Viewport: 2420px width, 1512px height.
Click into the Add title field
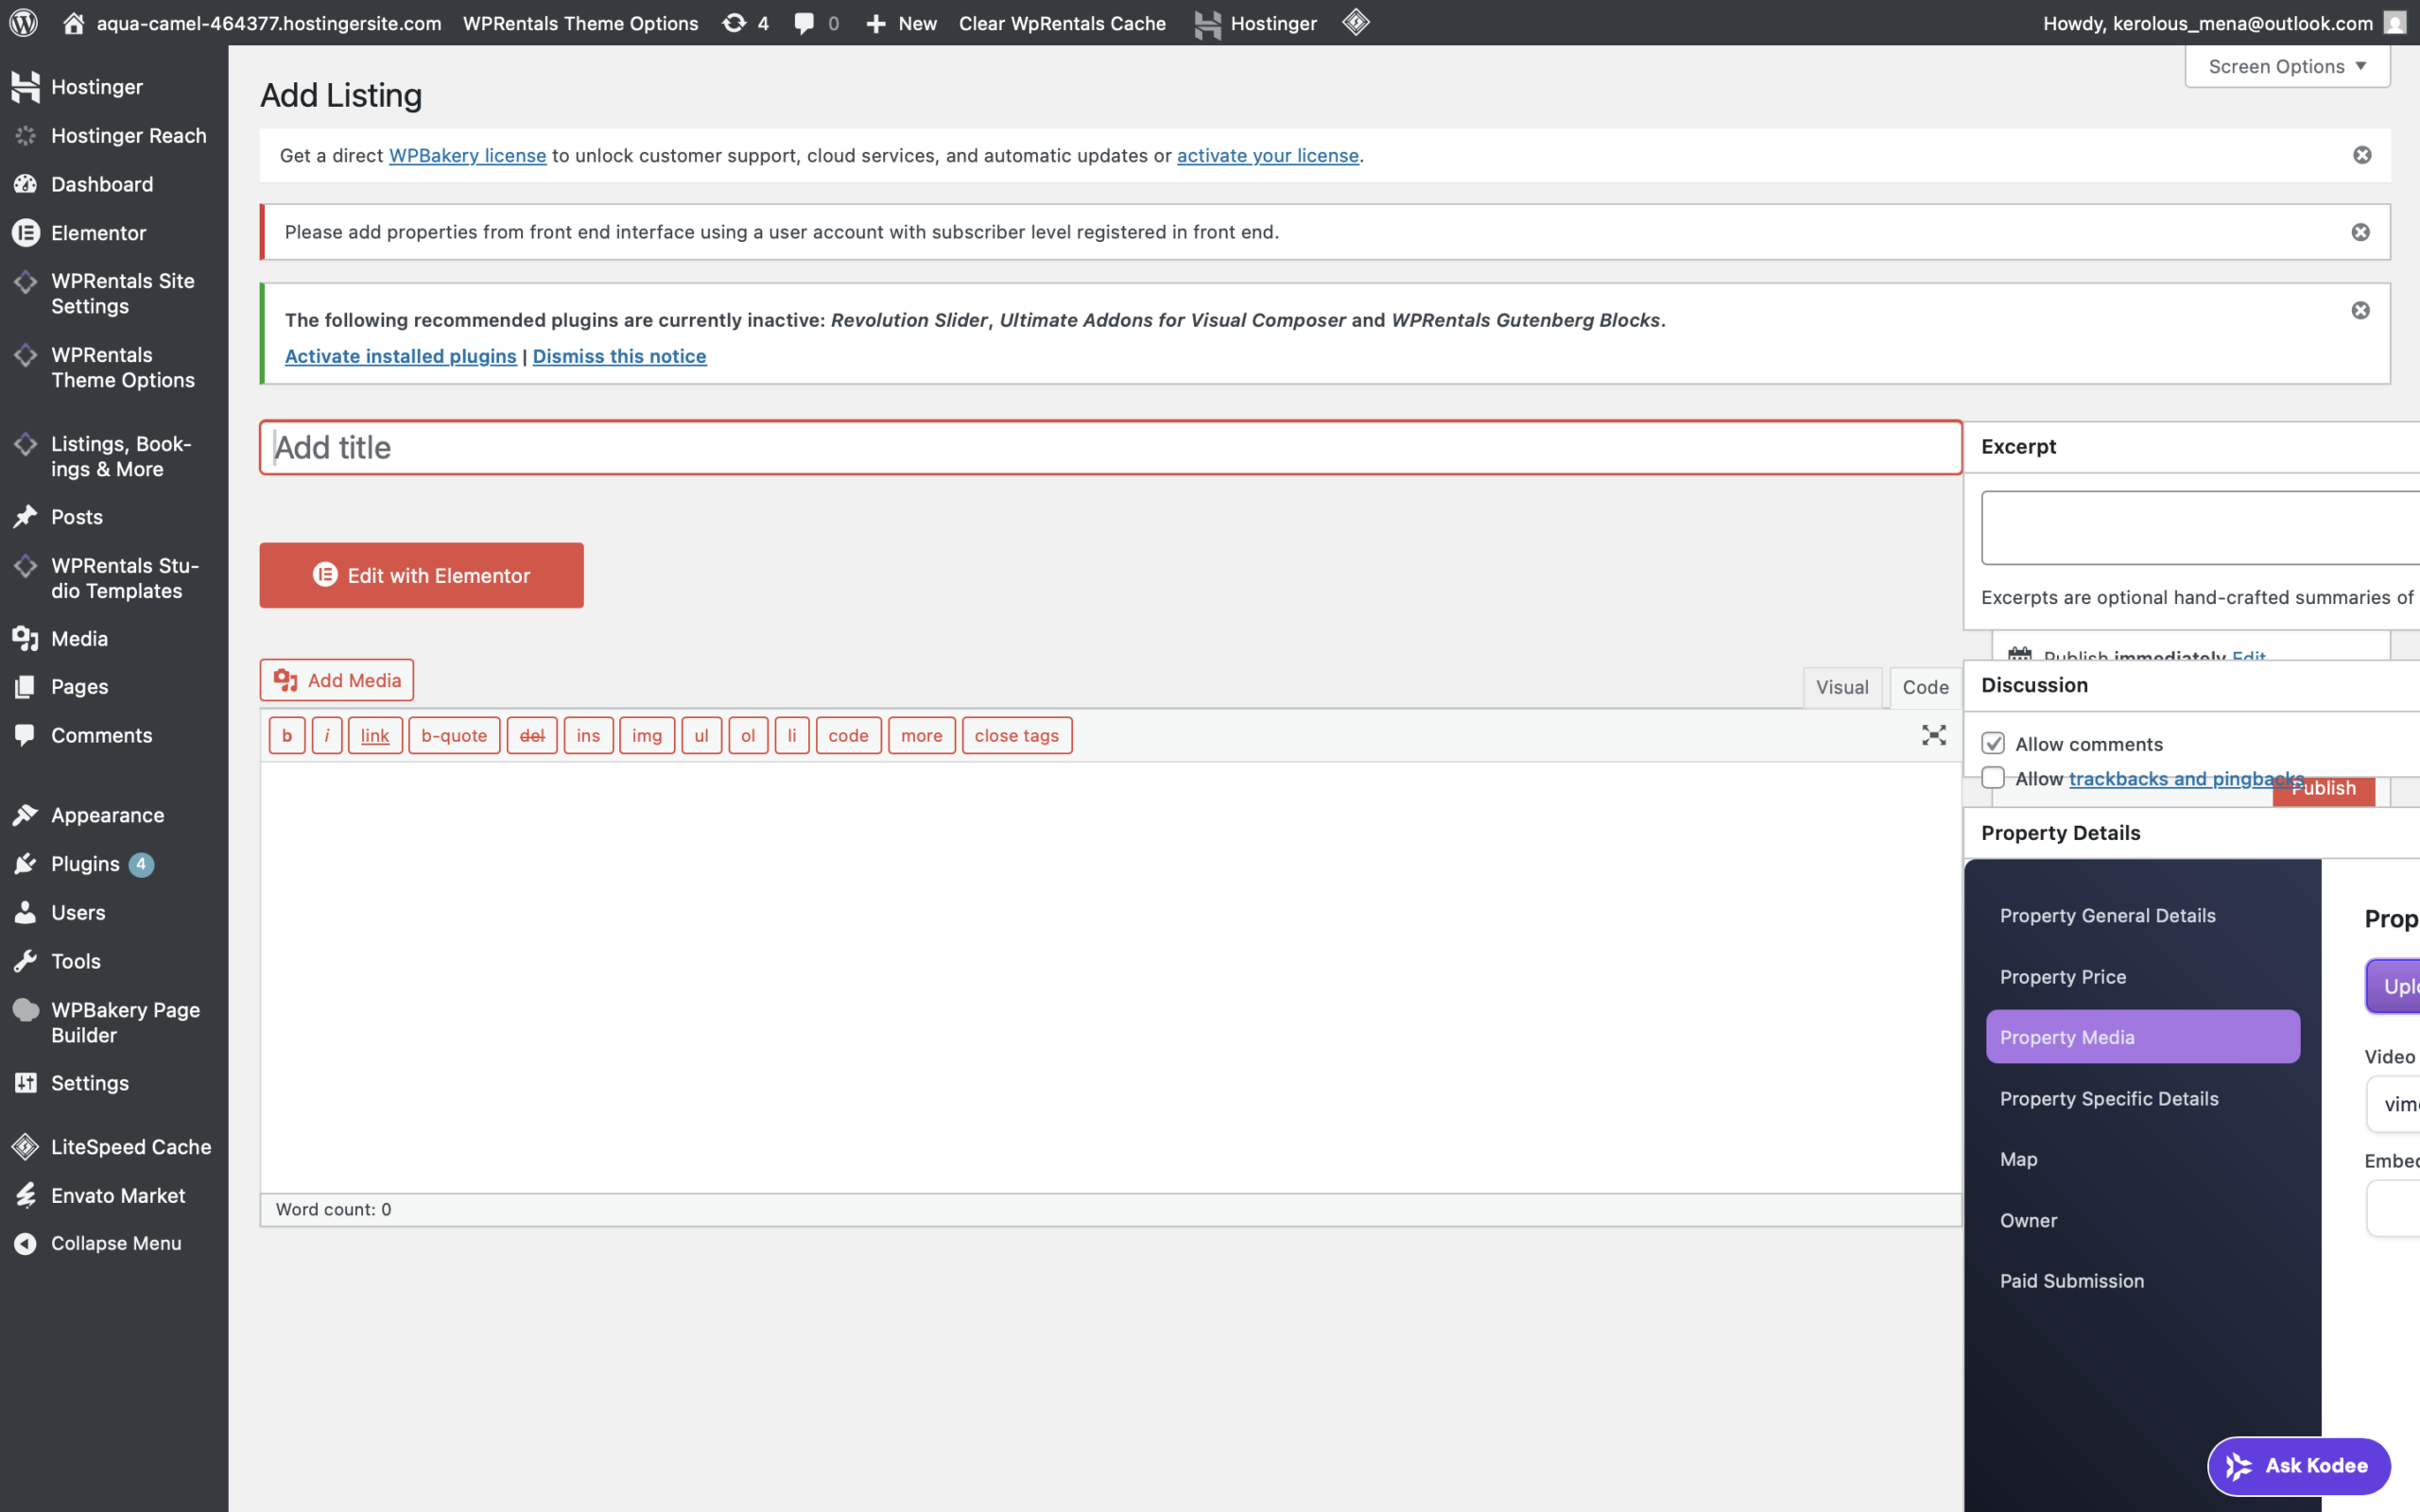tap(1110, 447)
